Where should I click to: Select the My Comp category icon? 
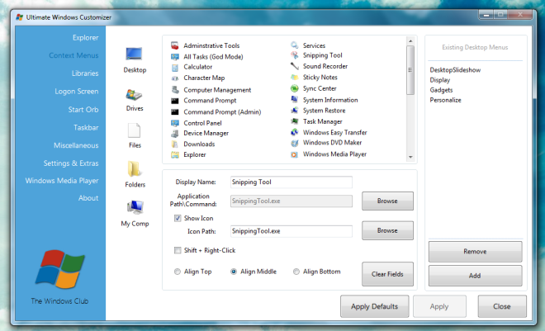(x=135, y=207)
